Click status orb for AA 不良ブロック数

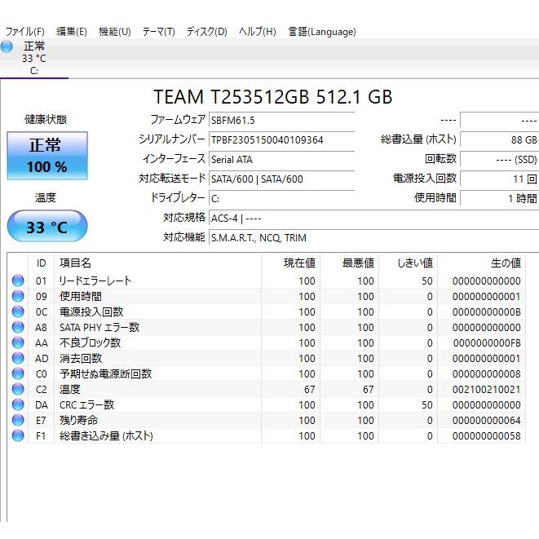[18, 342]
